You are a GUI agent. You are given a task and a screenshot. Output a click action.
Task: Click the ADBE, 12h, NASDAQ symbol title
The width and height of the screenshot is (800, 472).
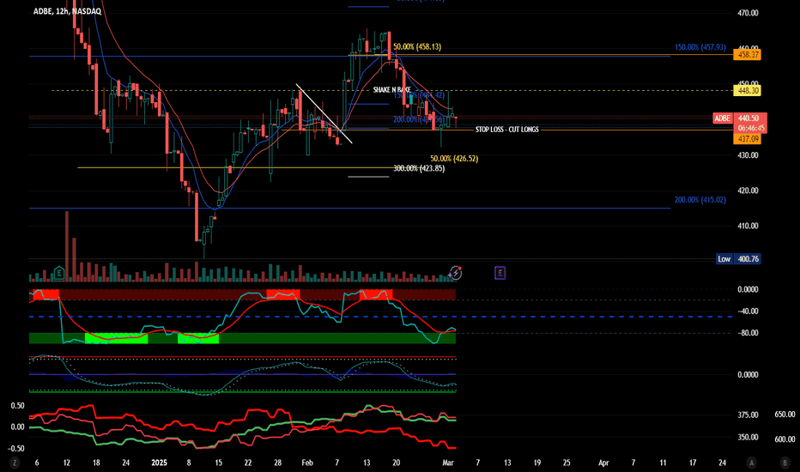67,11
